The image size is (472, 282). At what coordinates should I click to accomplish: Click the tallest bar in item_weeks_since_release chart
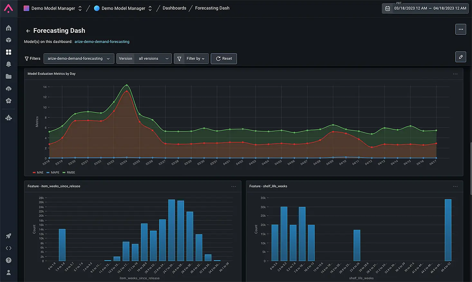coord(172,230)
